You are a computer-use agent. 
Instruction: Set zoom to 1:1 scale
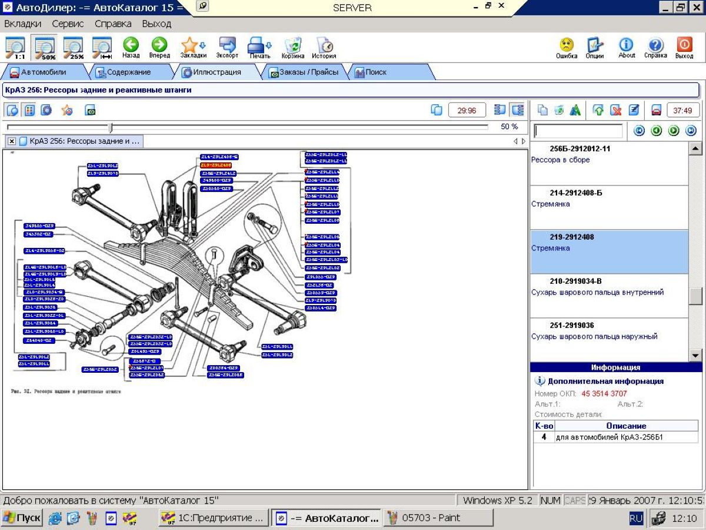(15, 48)
